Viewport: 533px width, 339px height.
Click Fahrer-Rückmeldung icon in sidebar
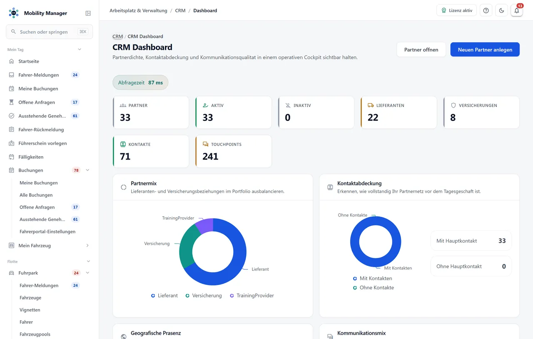coord(12,130)
